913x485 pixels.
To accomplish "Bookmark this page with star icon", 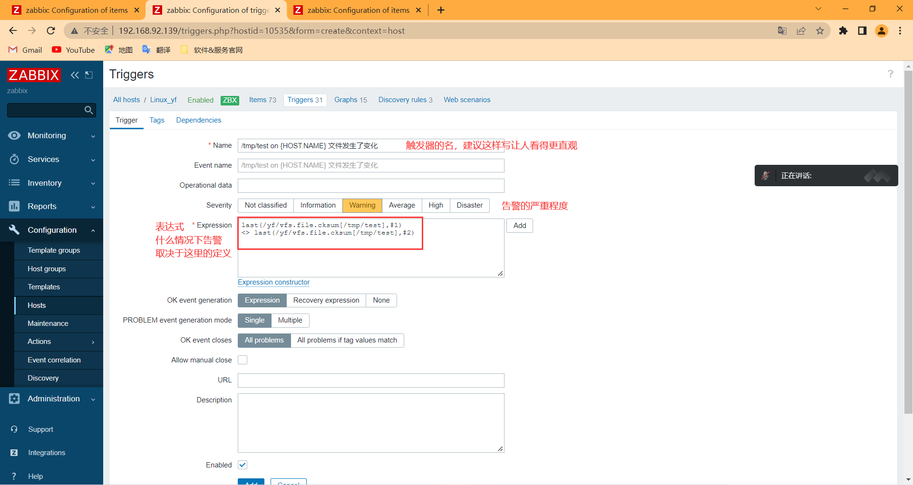I will tap(820, 31).
